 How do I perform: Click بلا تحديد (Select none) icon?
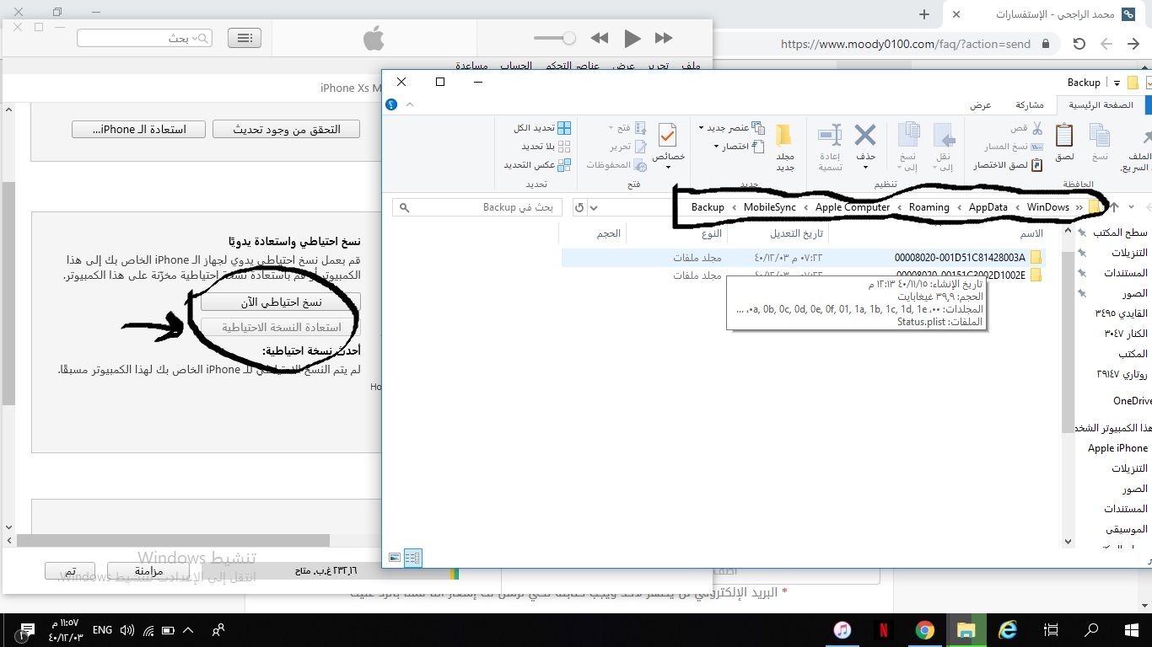[x=564, y=147]
